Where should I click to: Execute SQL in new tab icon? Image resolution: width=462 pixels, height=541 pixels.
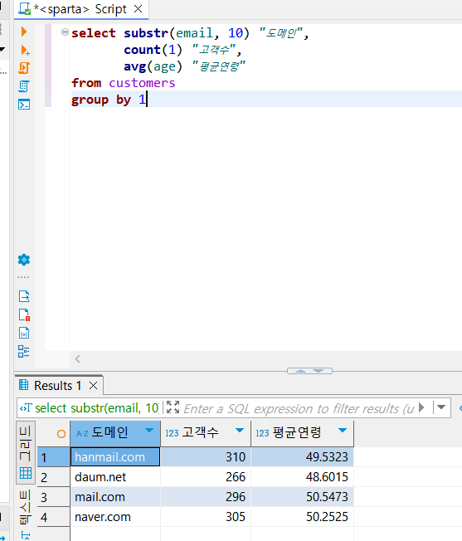25,50
